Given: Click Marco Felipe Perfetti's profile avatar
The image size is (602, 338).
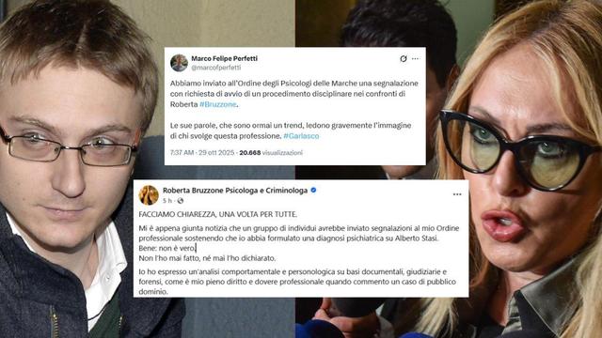Looking at the screenshot, I should pos(179,63).
